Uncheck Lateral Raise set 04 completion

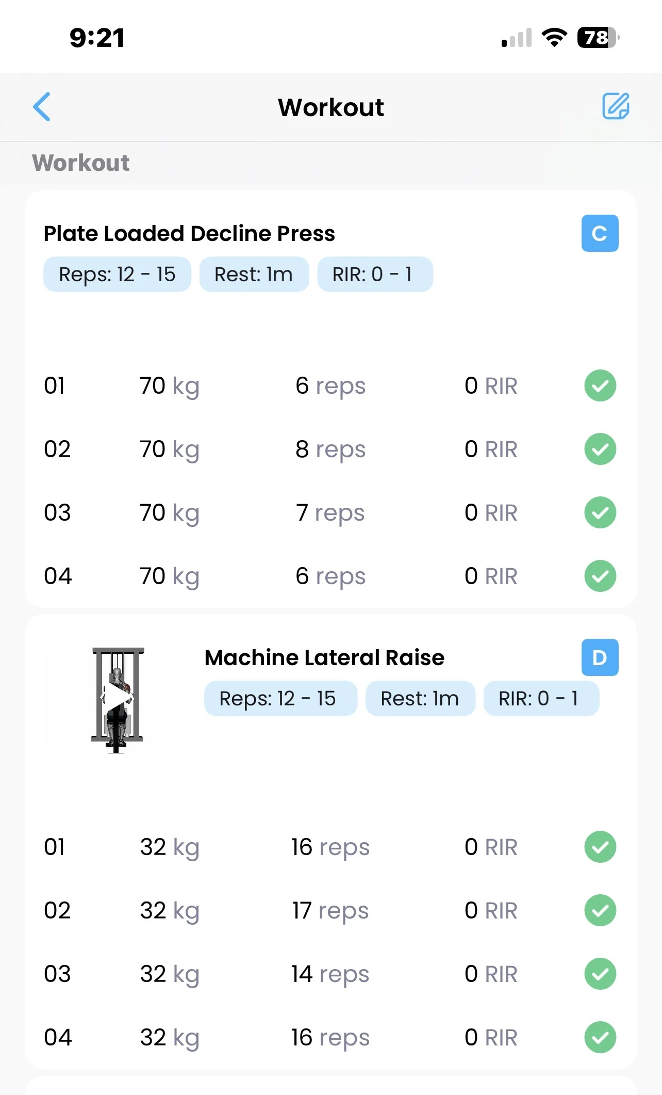point(600,1037)
